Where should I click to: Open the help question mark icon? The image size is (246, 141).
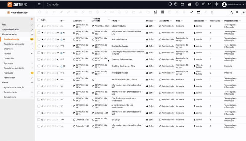point(176,4)
